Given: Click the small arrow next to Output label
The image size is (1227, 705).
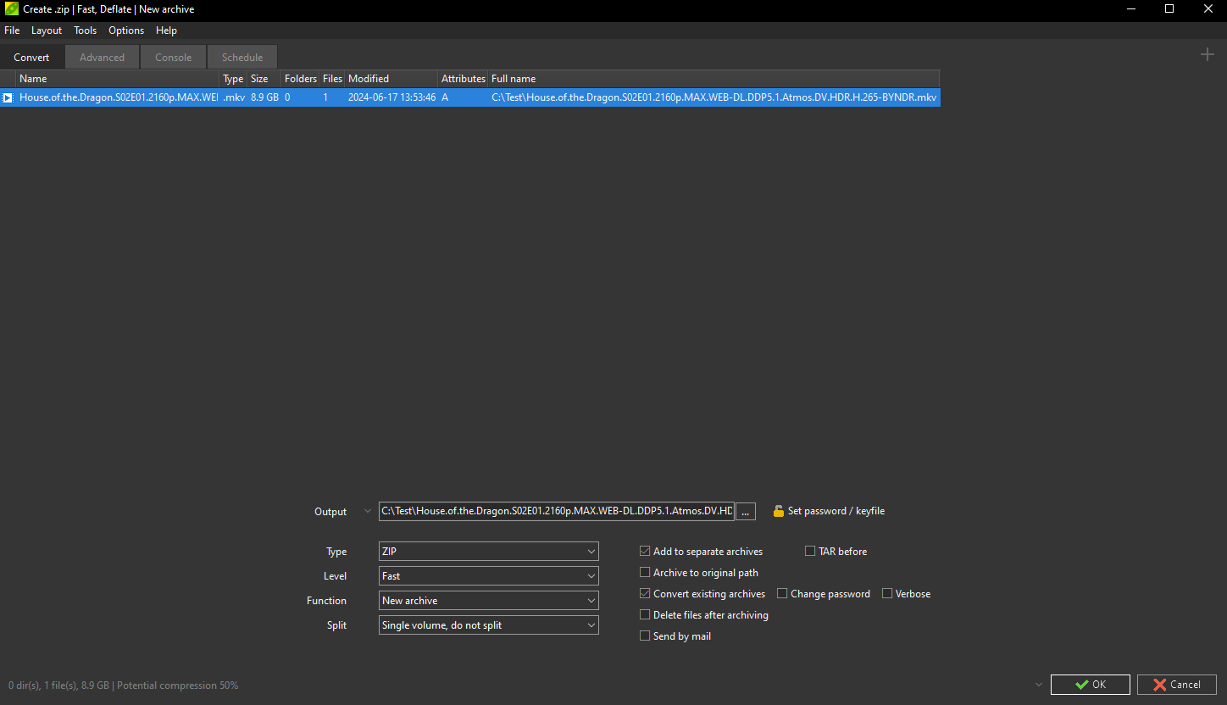Looking at the screenshot, I should coord(367,511).
